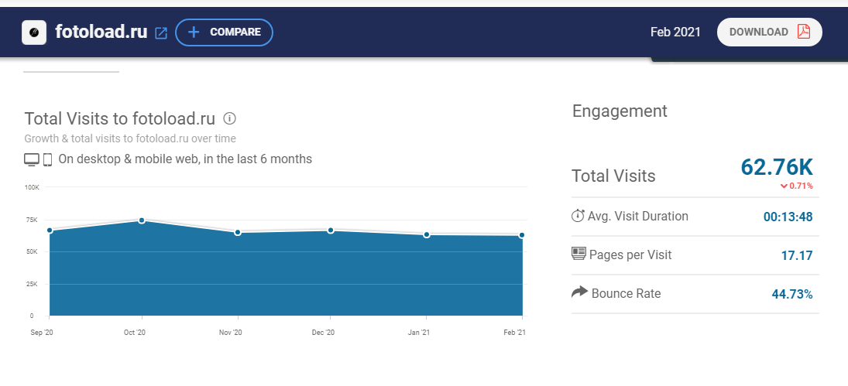
Task: Click the fotoload.ru domain title
Action: (101, 32)
